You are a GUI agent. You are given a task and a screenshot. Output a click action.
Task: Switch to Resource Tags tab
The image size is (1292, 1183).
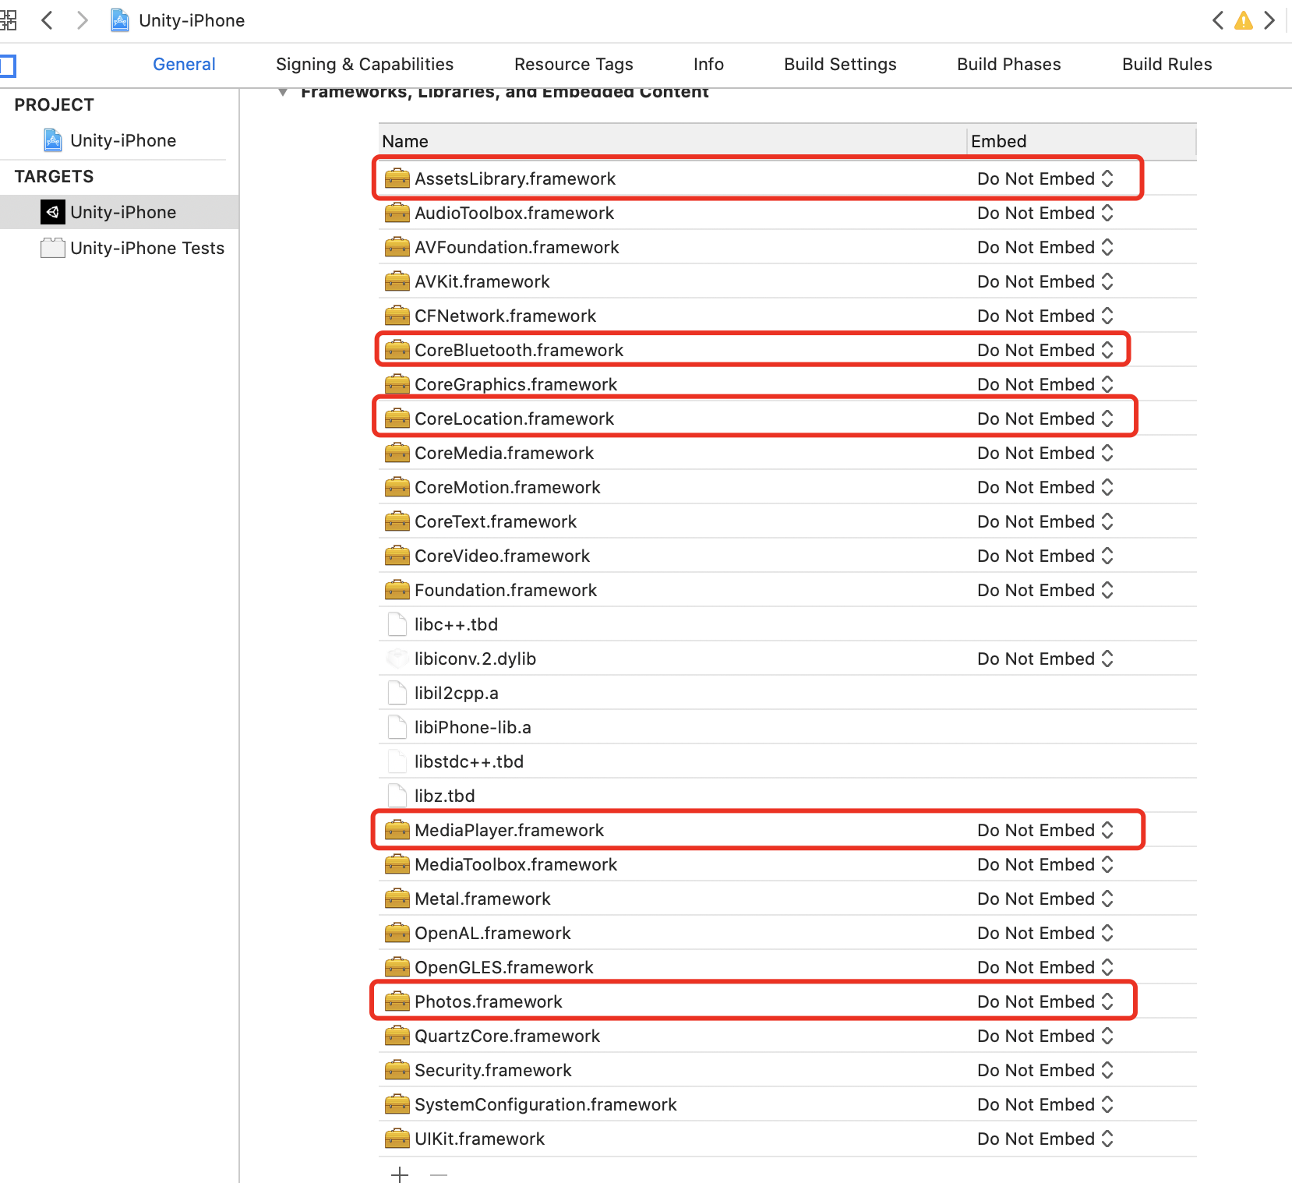[x=574, y=64]
